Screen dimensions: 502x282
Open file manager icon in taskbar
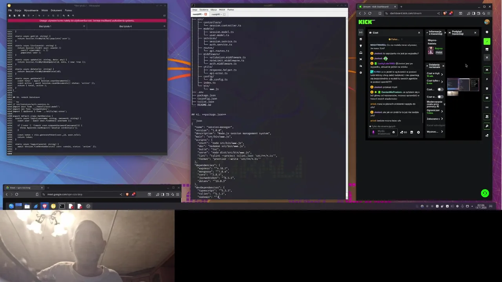coord(27,206)
